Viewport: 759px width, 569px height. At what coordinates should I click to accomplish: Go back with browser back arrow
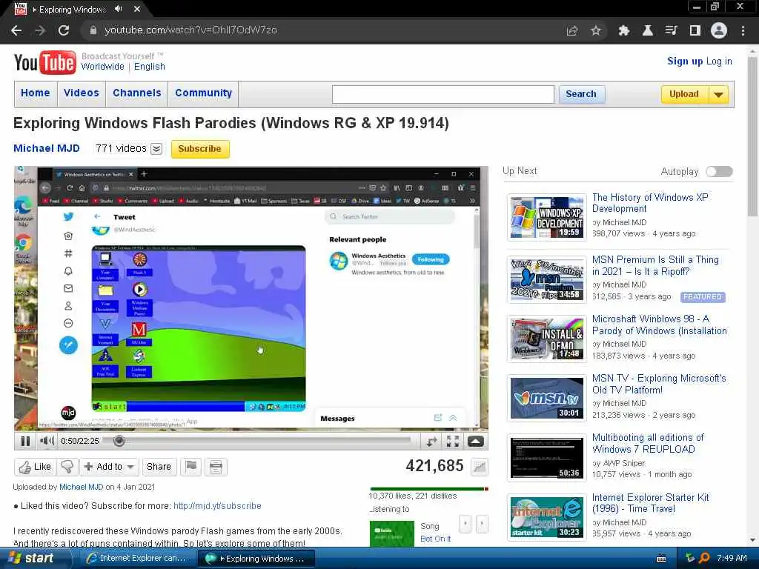16,30
